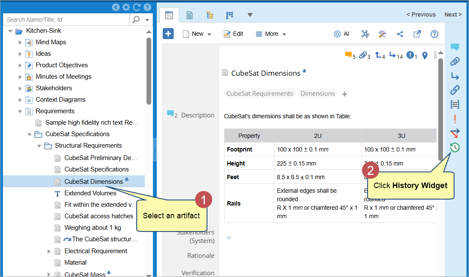The height and width of the screenshot is (277, 469).
Task: Click the blue plus add button
Action: (x=168, y=34)
